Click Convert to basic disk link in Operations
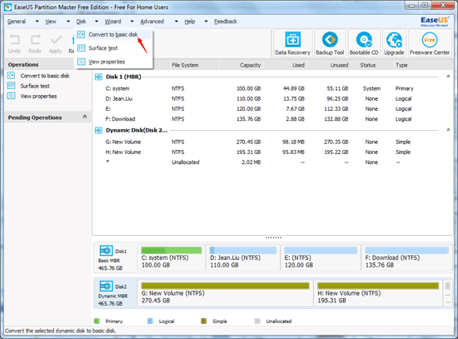This screenshot has height=339, width=458. 45,76
